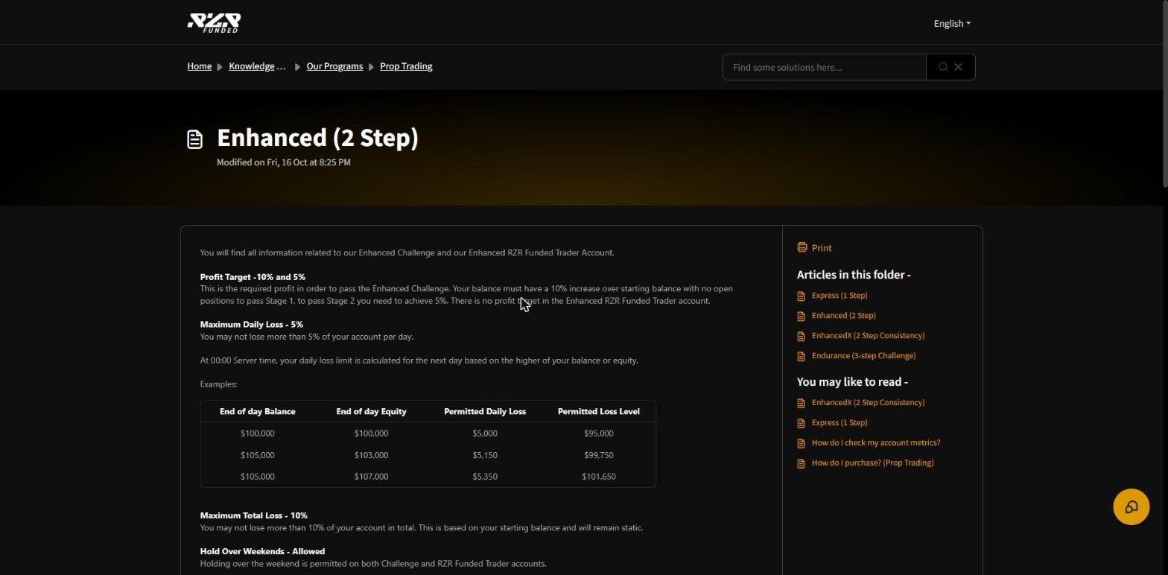Click the Maximum Daily Loss - 5% heading
The height and width of the screenshot is (575, 1168).
coord(252,325)
